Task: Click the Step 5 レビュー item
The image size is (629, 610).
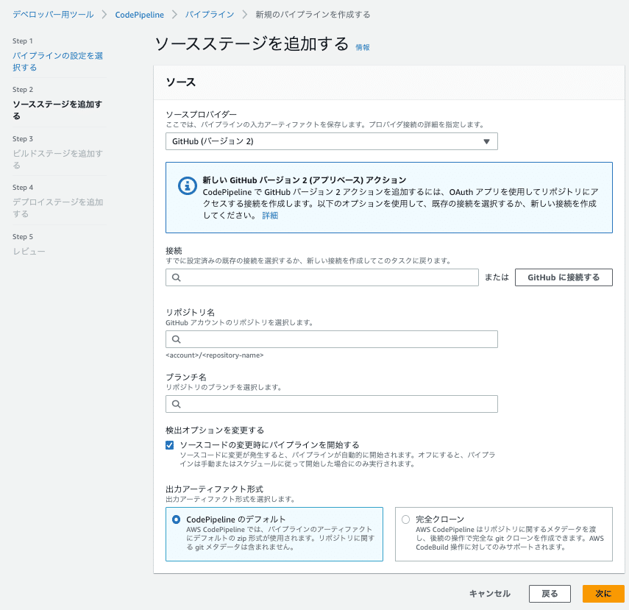Action: [29, 252]
